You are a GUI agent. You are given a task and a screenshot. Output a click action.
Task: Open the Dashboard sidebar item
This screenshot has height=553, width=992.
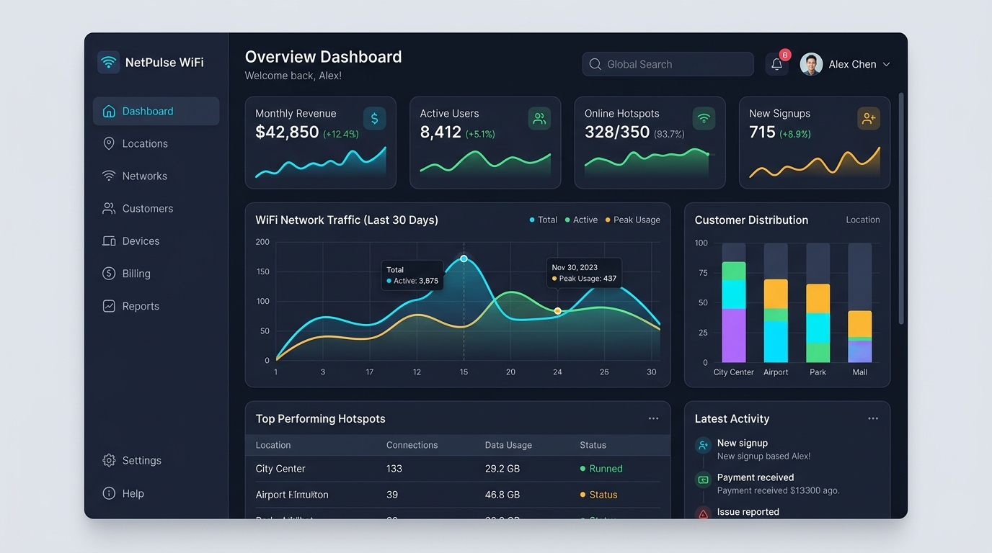tap(156, 111)
